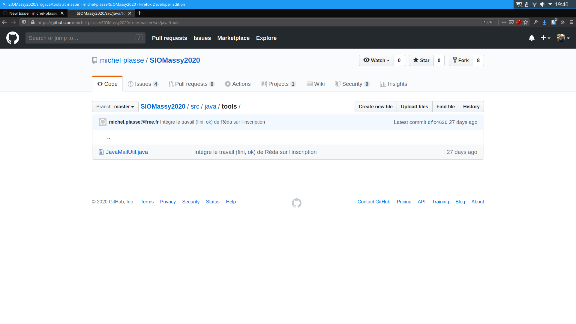Open the JavaMailUtil.java file
This screenshot has height=324, width=576.
(x=127, y=152)
